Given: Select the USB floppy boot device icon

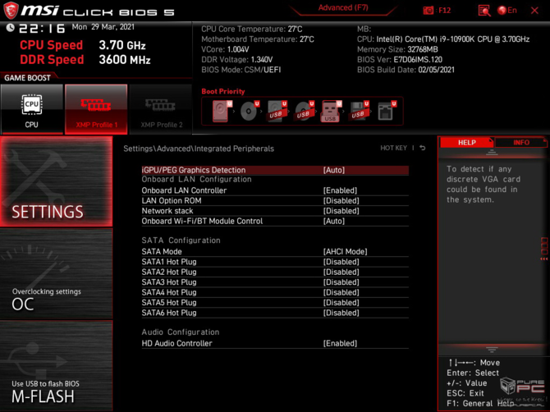Looking at the screenshot, I should tap(358, 111).
